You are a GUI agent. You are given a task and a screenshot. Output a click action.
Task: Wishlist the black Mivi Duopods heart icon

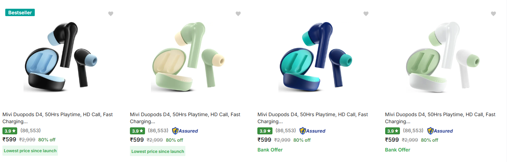click(x=111, y=14)
